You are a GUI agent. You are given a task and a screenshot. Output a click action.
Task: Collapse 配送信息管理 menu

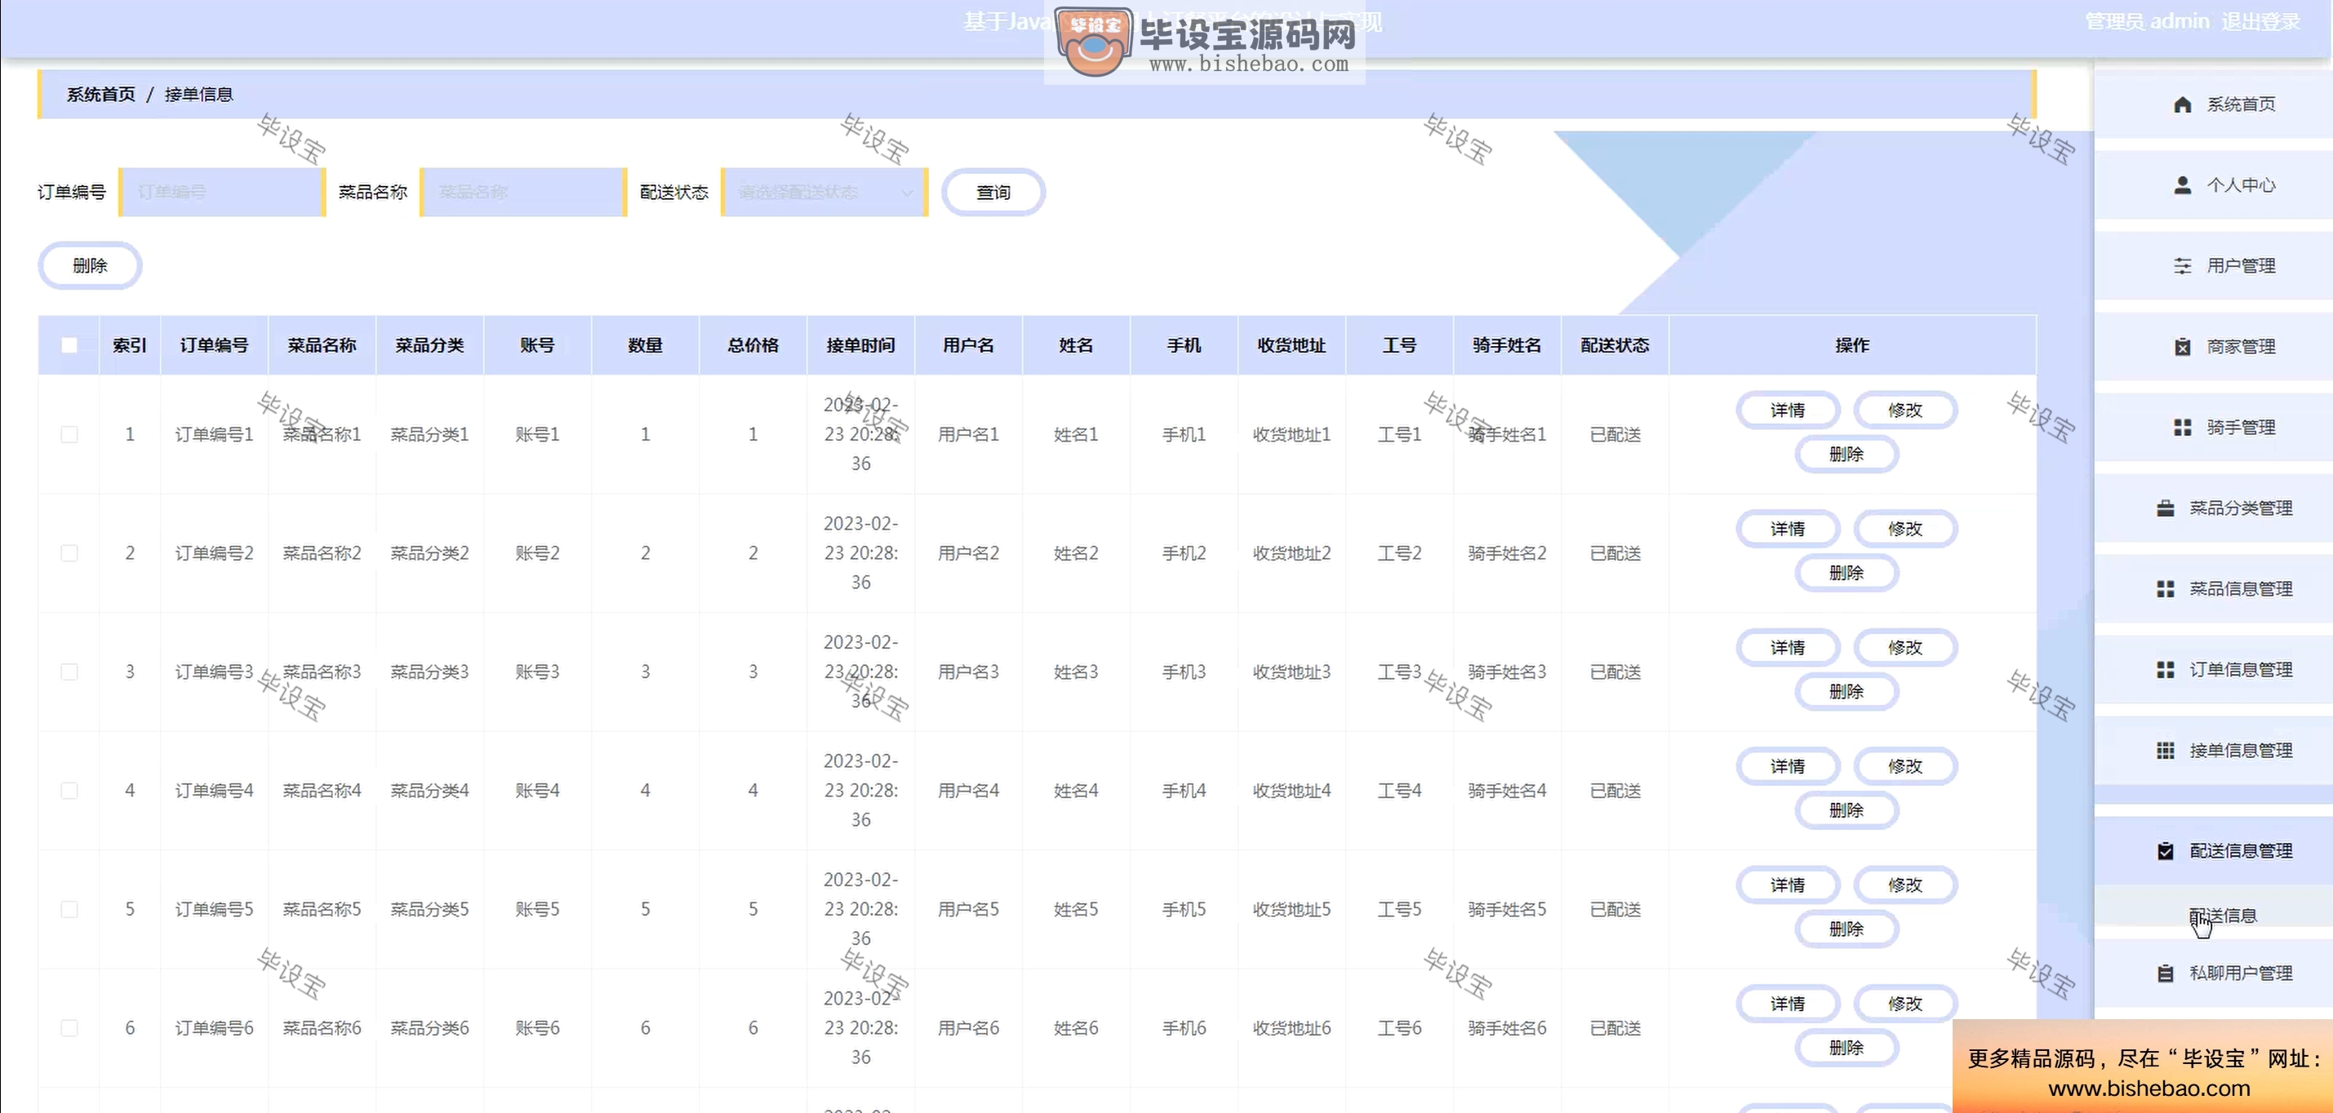pos(2214,850)
